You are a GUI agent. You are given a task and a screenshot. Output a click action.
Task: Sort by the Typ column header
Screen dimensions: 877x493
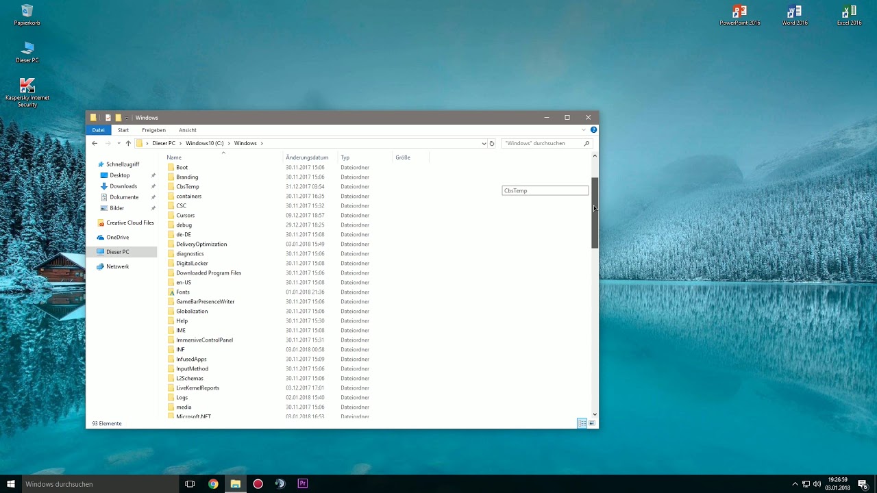coord(345,157)
